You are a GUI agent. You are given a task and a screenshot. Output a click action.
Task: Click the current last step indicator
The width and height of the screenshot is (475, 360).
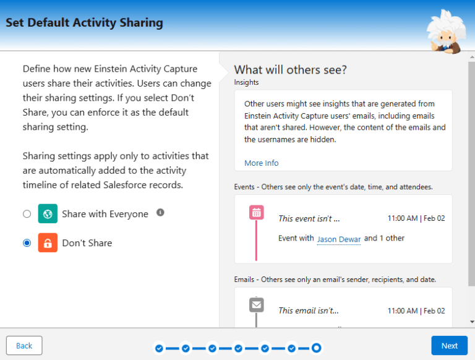pos(317,348)
